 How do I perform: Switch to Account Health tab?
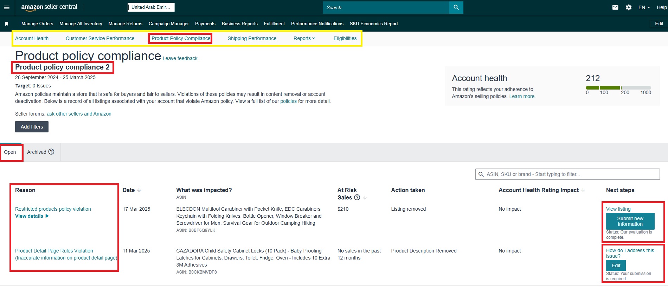coord(32,38)
